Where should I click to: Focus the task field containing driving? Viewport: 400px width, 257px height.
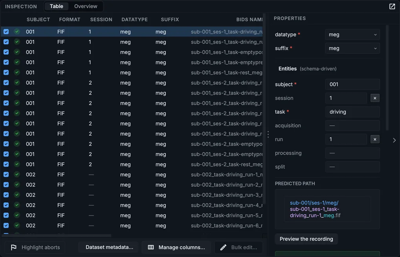[352, 112]
